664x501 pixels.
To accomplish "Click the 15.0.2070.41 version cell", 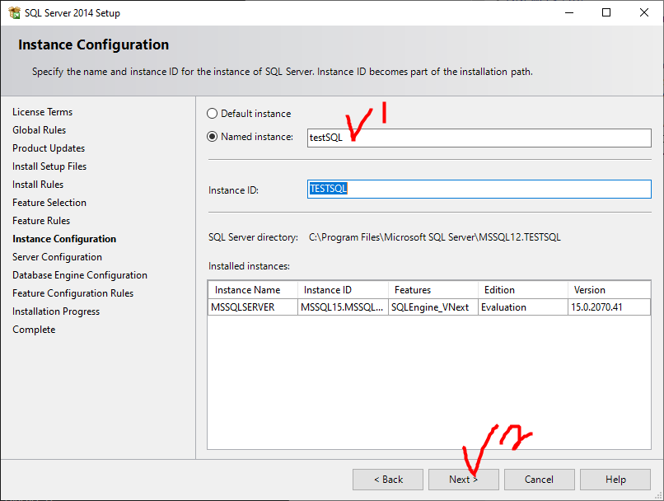I will click(x=609, y=307).
